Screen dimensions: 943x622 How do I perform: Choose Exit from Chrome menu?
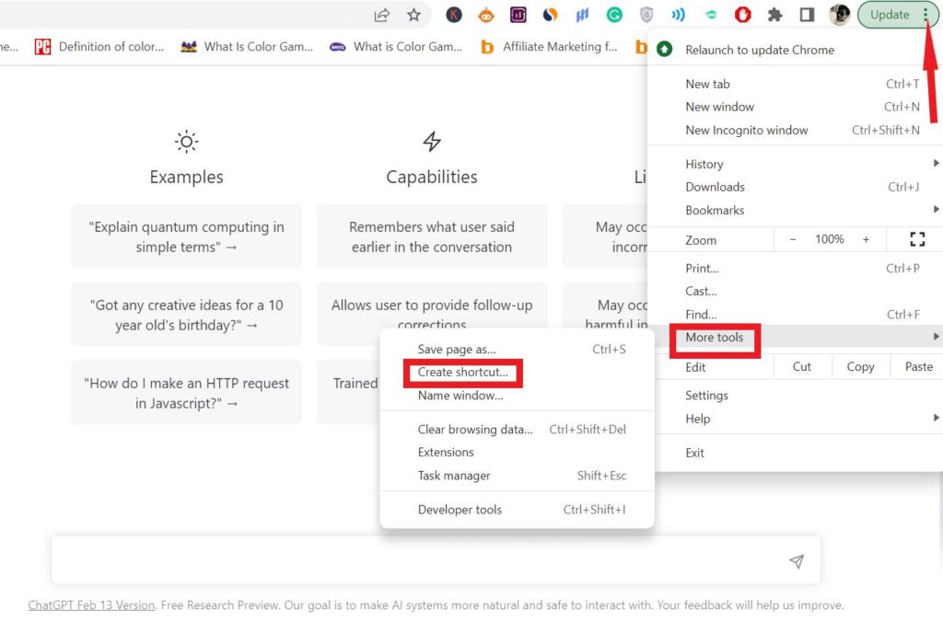click(795, 453)
